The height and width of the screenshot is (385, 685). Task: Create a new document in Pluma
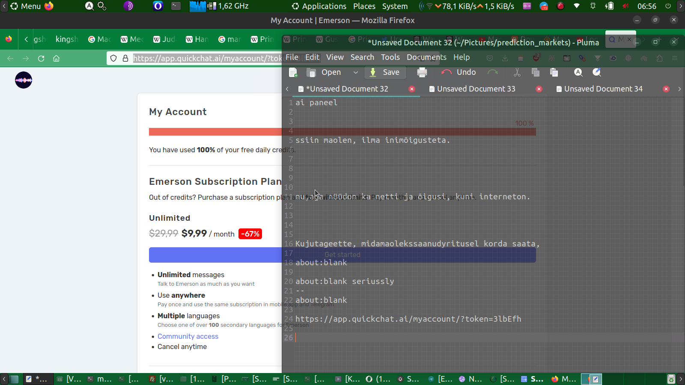pyautogui.click(x=293, y=73)
